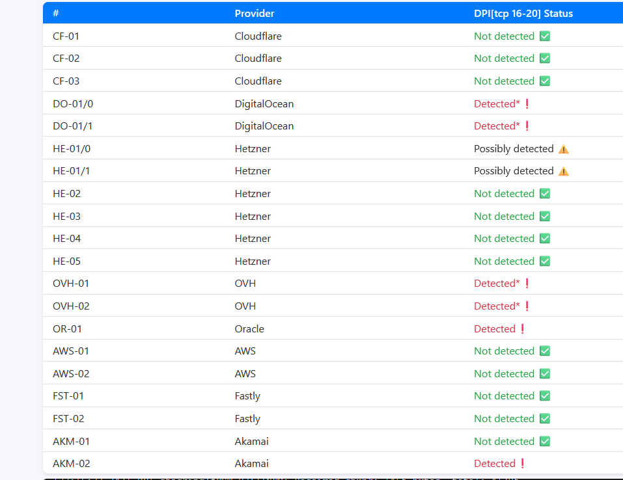The width and height of the screenshot is (623, 480).
Task: Select the 'AKM-01' identifier cell
Action: (71, 441)
